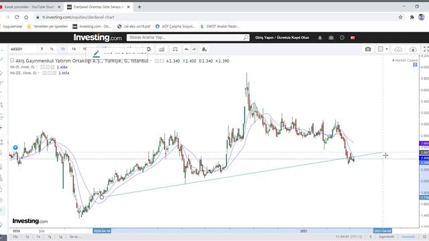Screen dimensions: 429x241
Task: Set 7g time range
Action: [x=50, y=236]
